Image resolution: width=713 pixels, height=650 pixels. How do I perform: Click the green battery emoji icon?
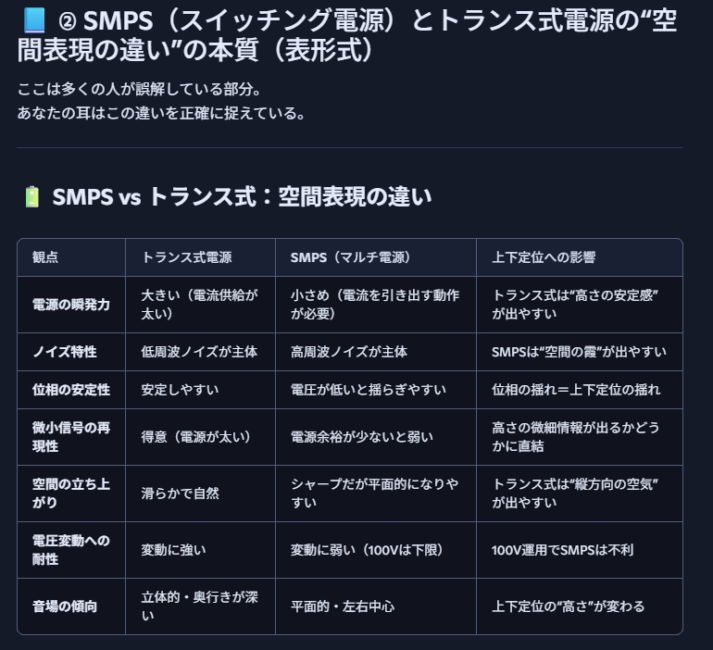[32, 197]
